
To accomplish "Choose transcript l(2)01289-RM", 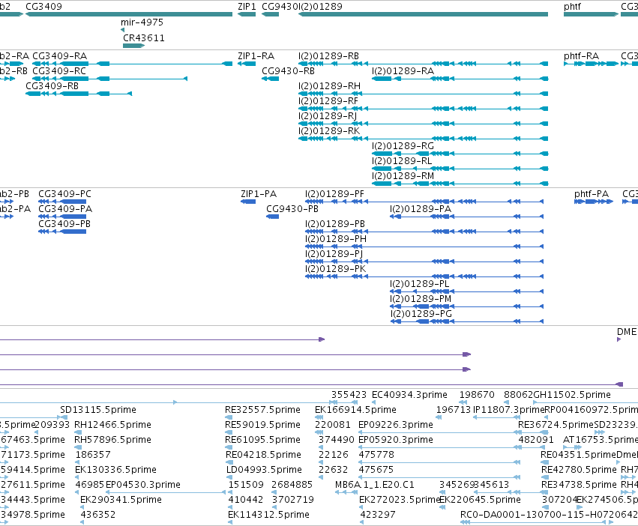I will tap(403, 176).
